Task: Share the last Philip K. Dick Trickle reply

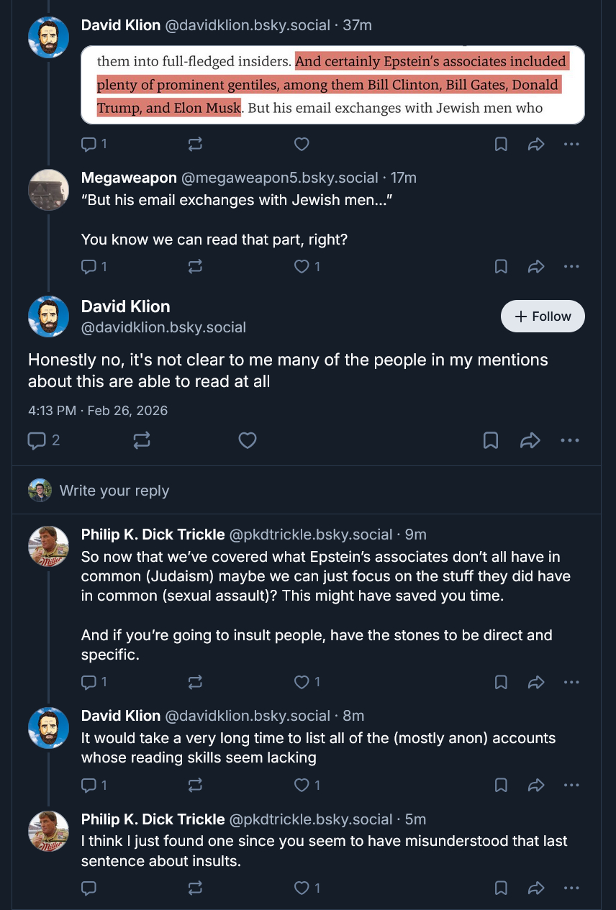Action: click(x=536, y=888)
